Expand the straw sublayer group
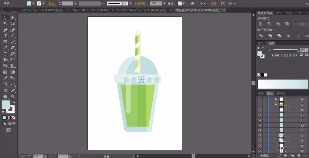Screen dimensions: 309x158 tap(276, 105)
